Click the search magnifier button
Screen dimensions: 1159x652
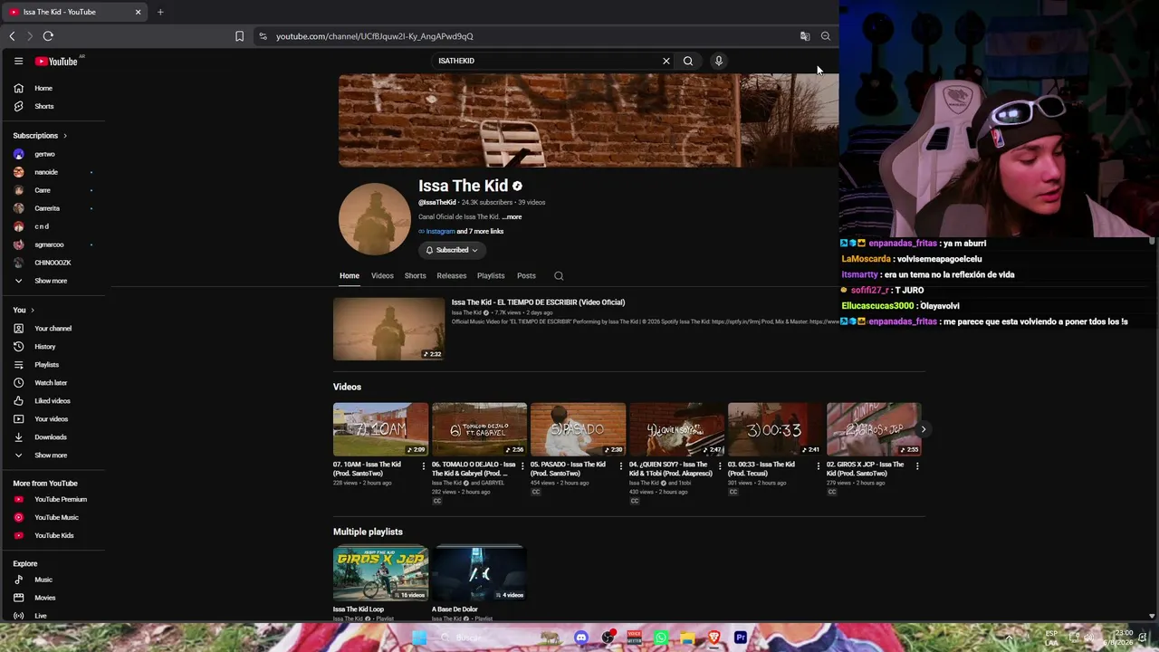pos(688,61)
